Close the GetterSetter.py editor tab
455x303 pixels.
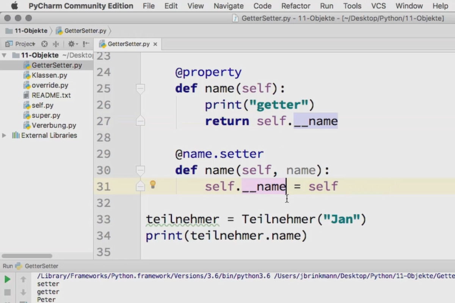[155, 44]
